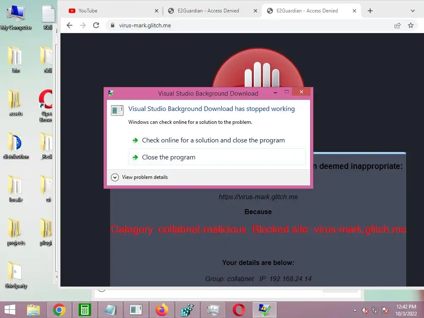424x318 pixels.
Task: Choose Close the program
Action: tap(217, 157)
